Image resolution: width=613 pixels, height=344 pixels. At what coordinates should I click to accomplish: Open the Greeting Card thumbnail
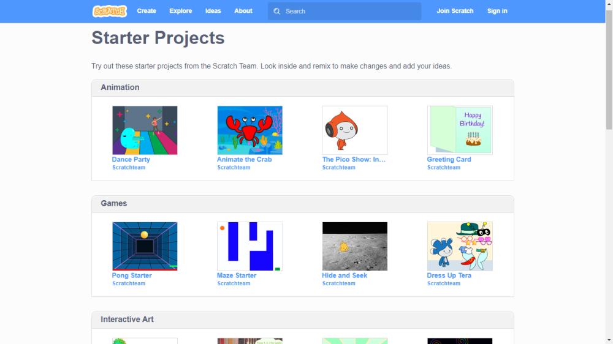460,130
